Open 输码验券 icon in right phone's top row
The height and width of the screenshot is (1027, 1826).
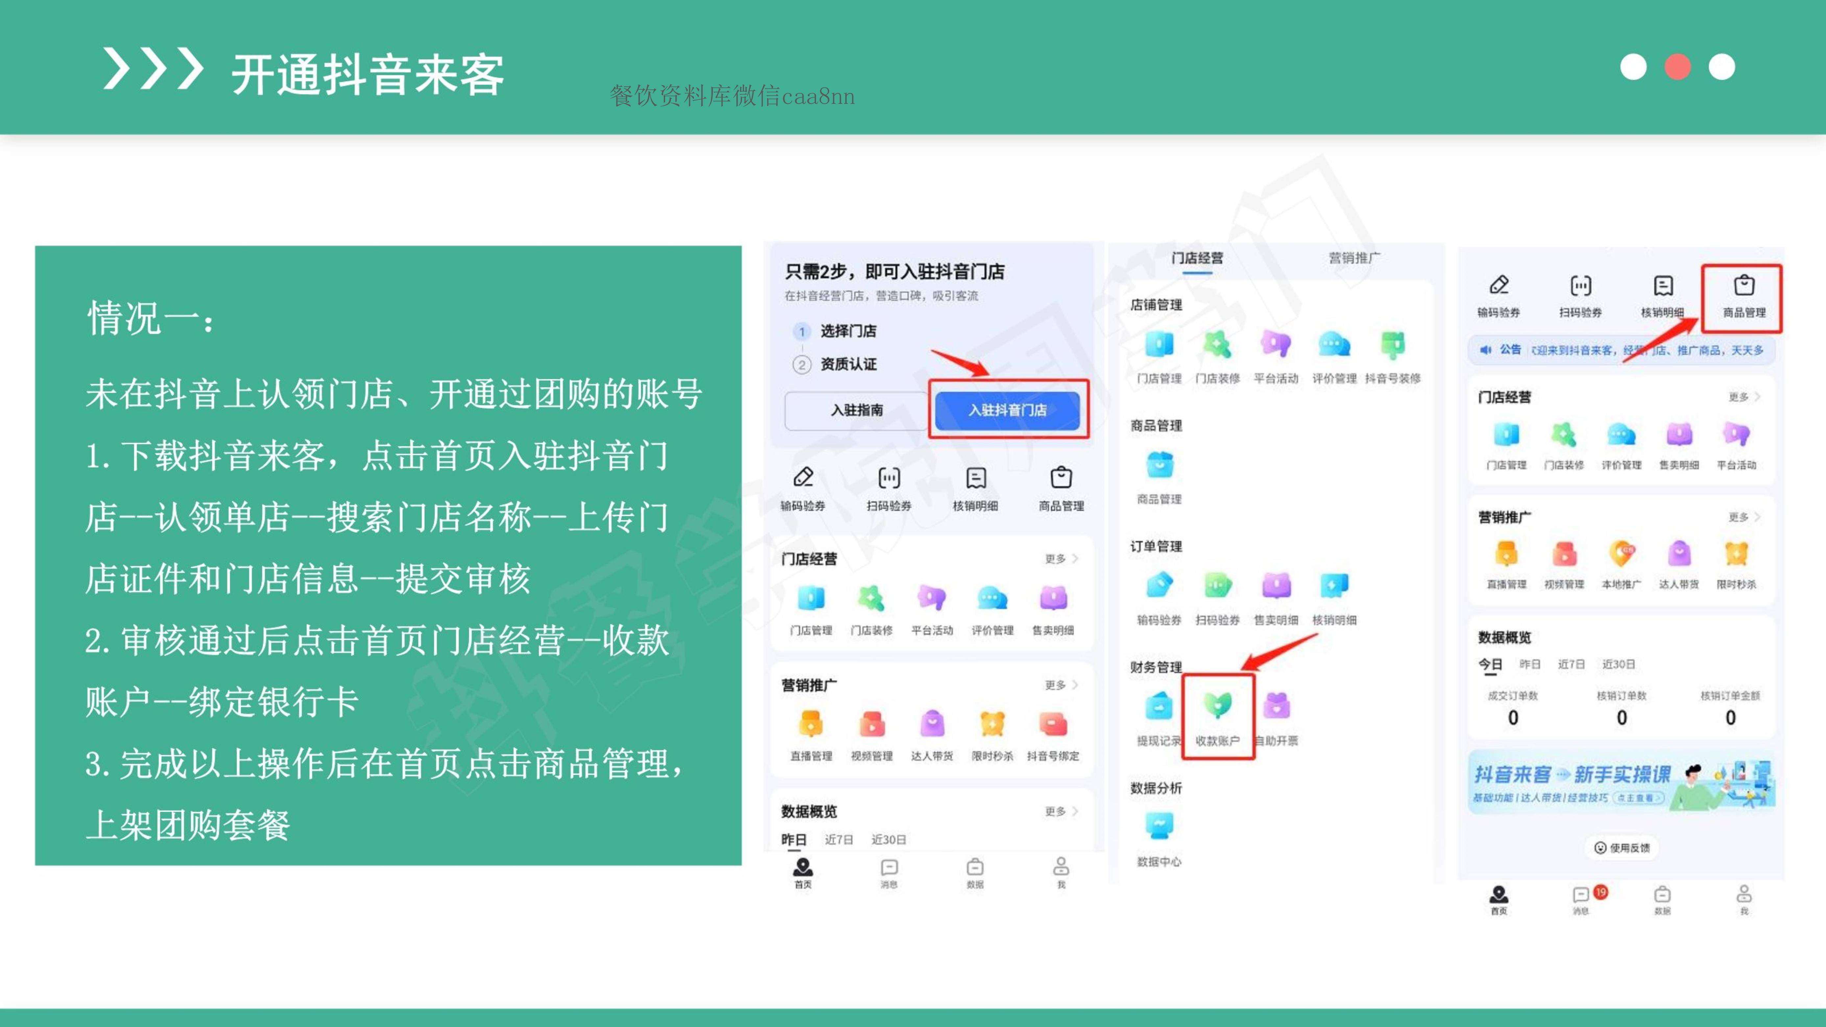pos(1499,285)
